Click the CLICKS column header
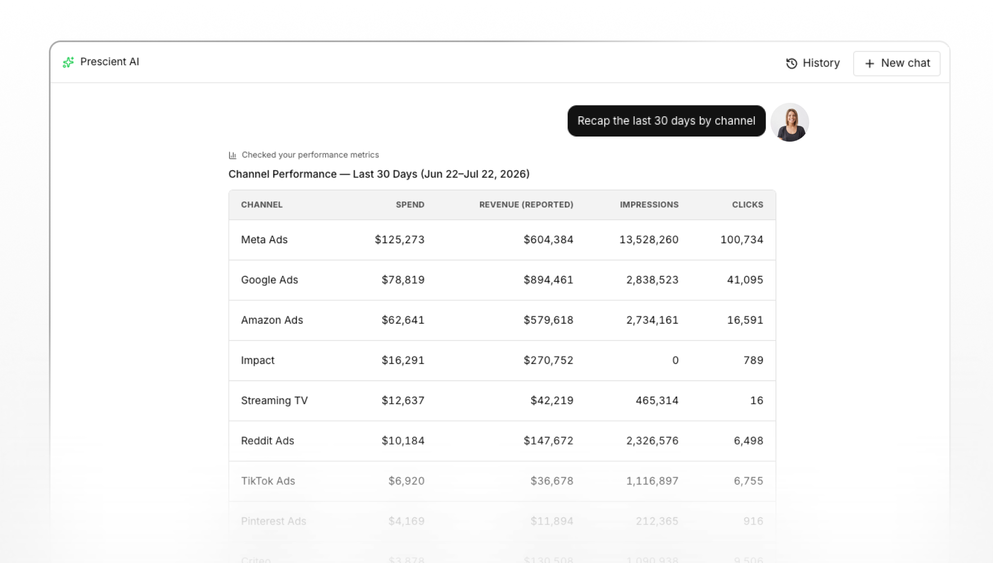This screenshot has width=993, height=563. tap(747, 205)
